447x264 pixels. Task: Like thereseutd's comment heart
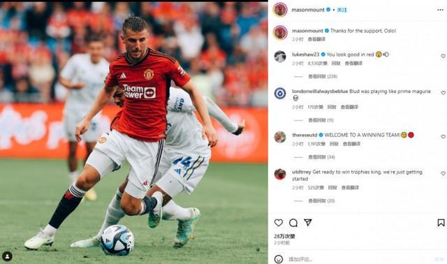pos(444,137)
